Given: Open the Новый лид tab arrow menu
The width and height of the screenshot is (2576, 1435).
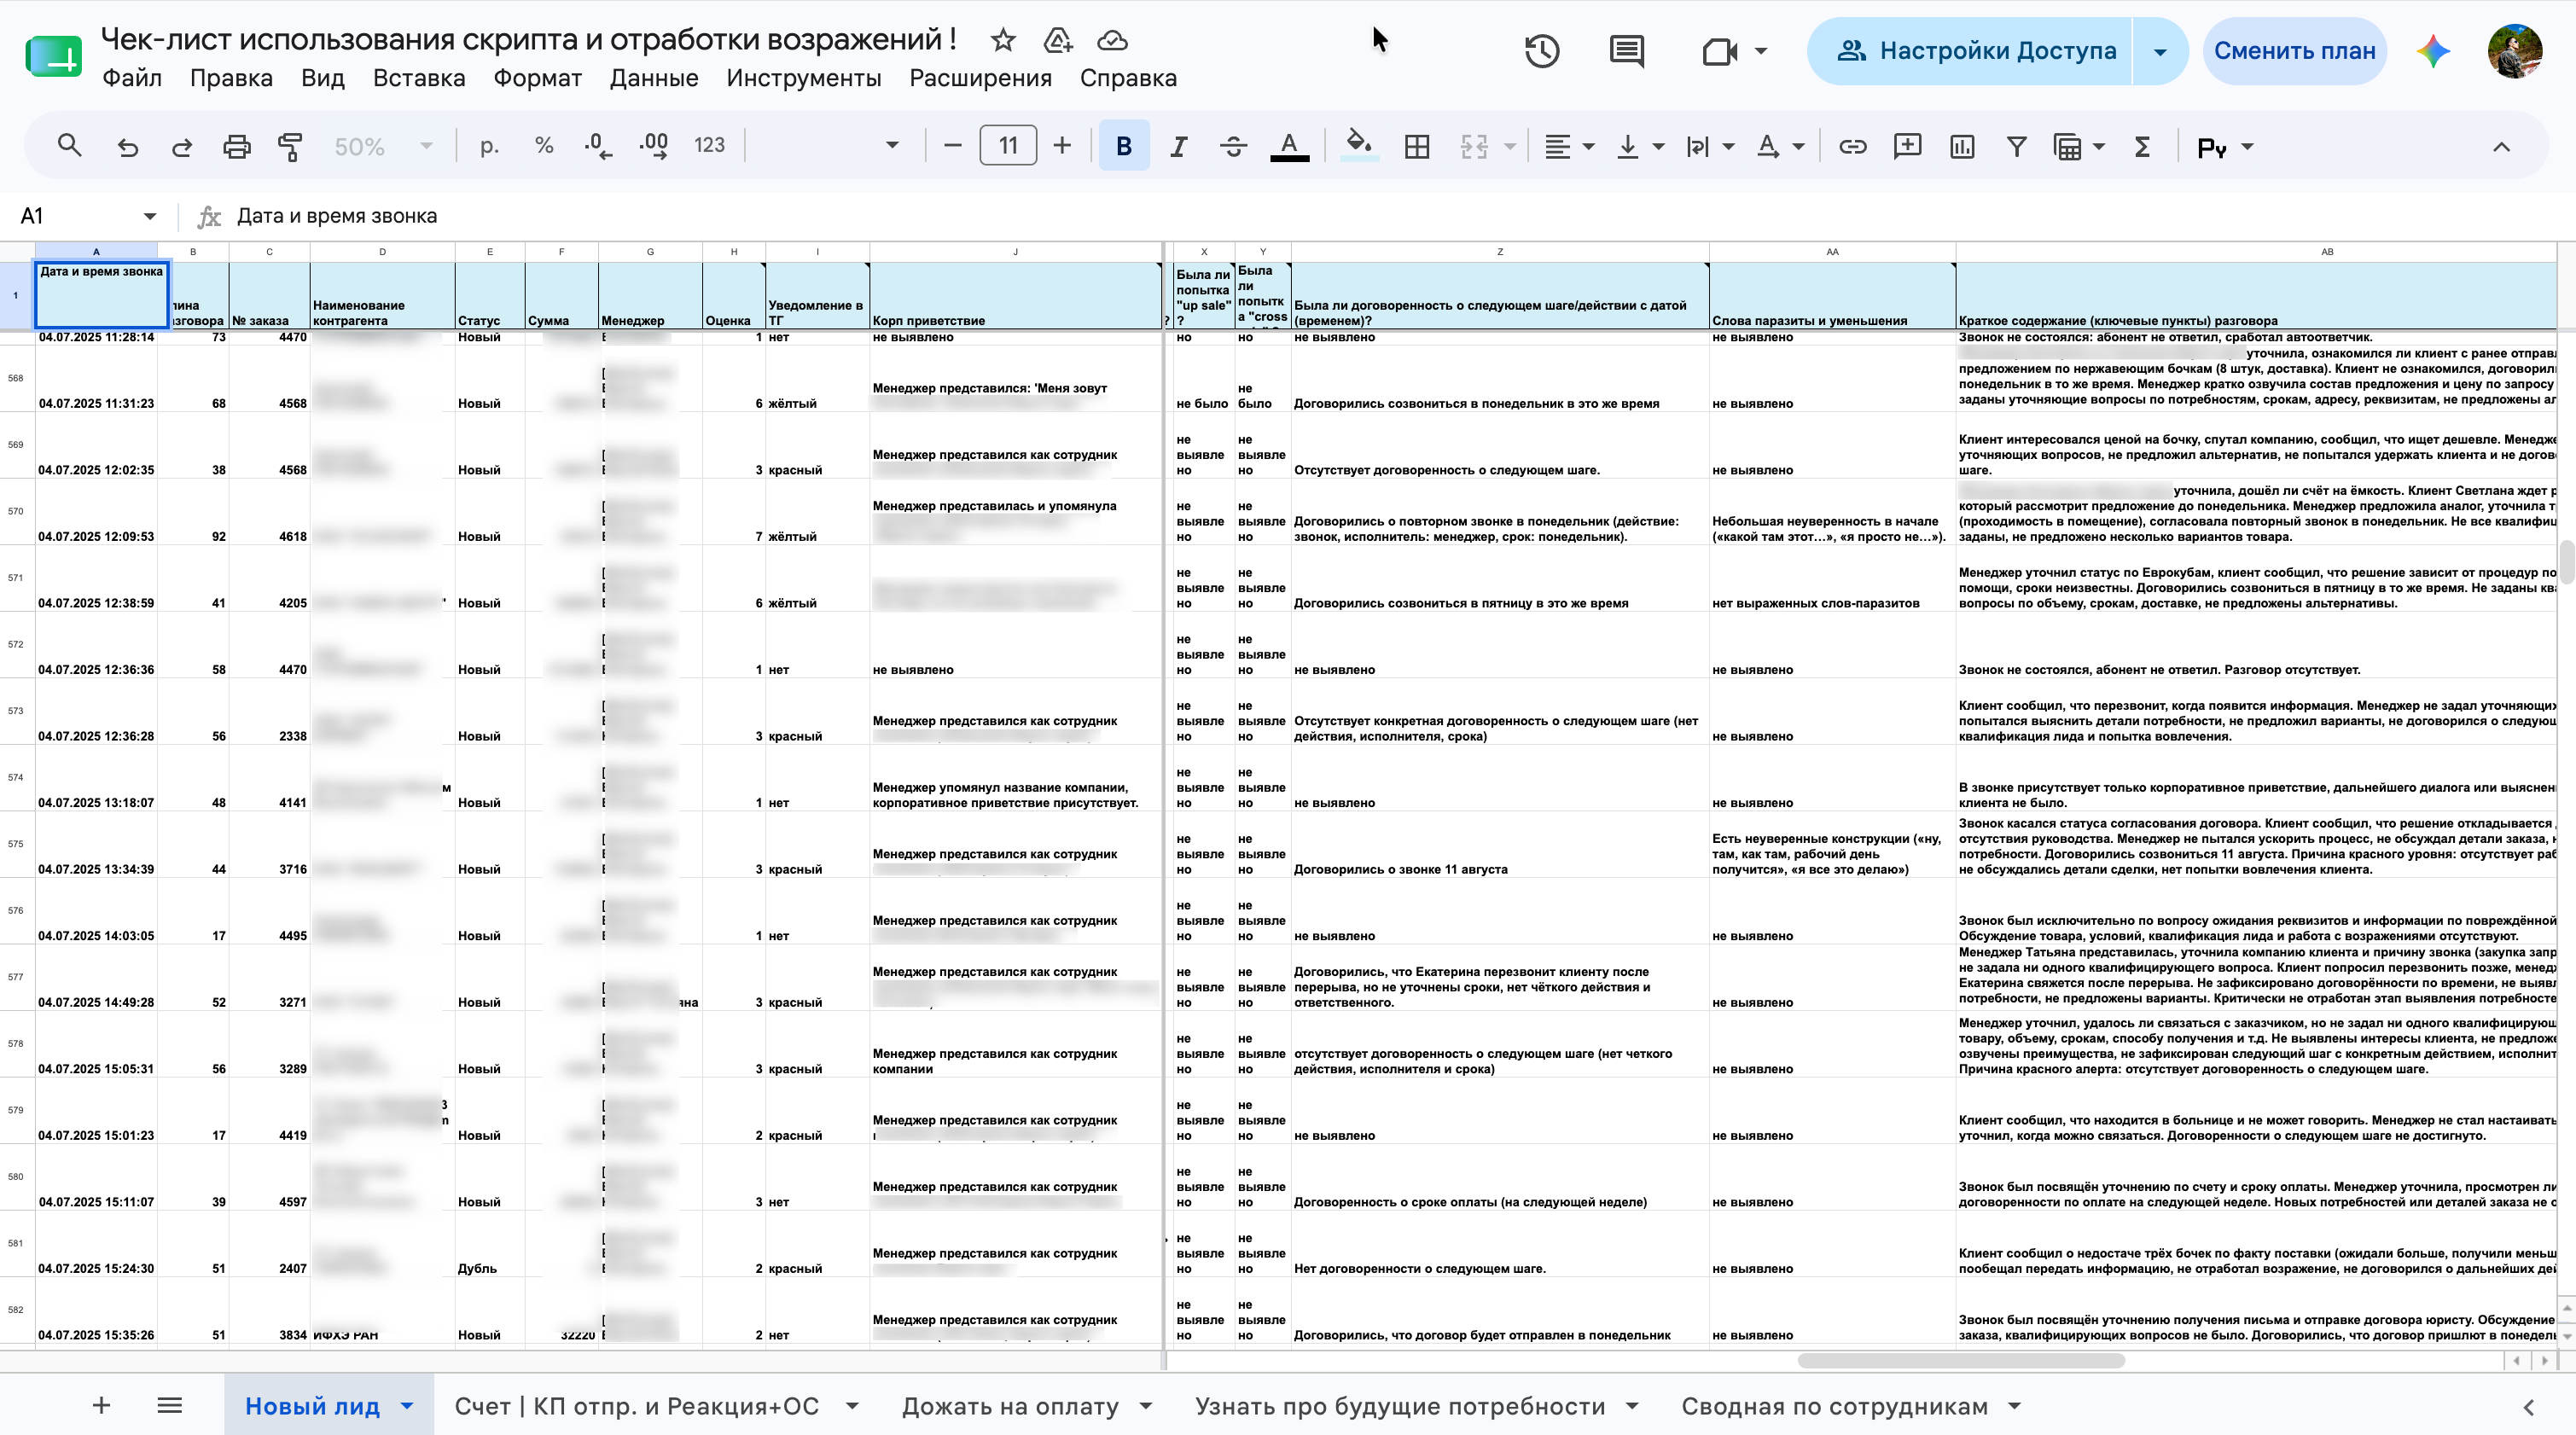Looking at the screenshot, I should tap(407, 1405).
